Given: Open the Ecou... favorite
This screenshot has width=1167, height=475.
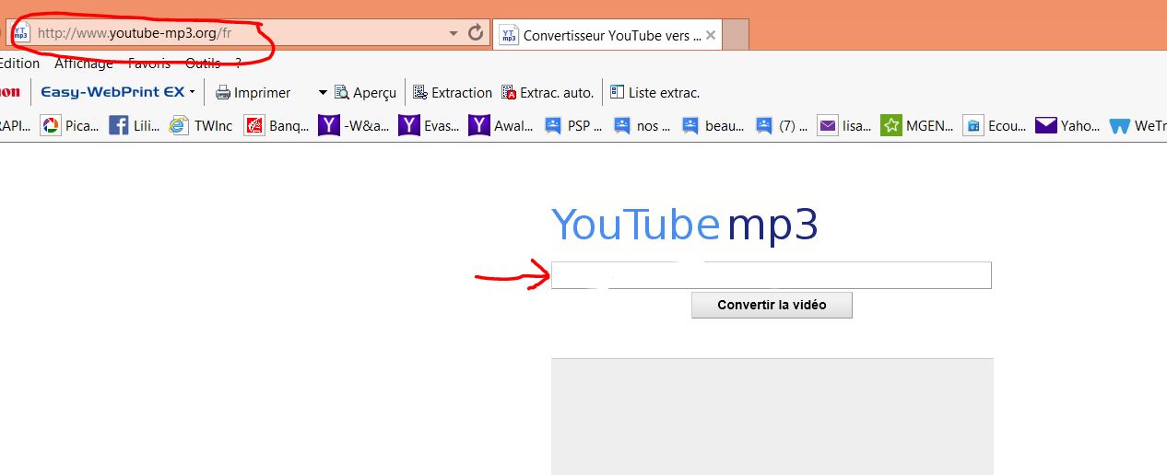Looking at the screenshot, I should (x=995, y=125).
